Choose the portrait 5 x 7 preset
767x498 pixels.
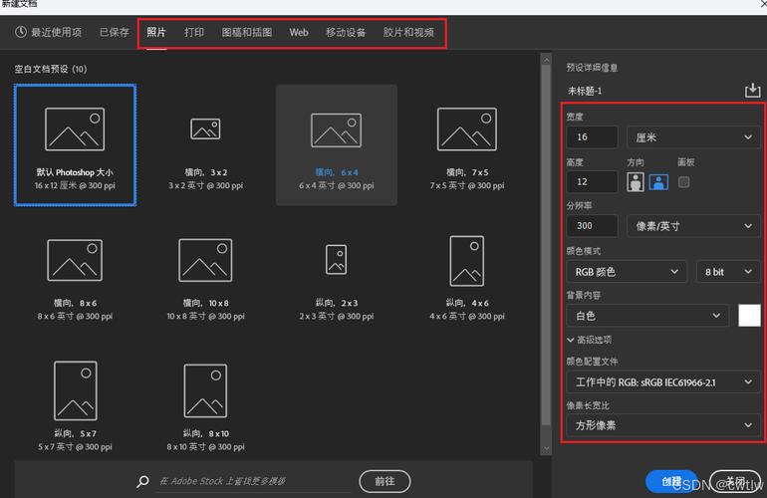tap(75, 406)
